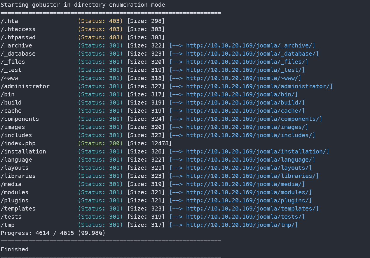Select the /_archive path text
The width and height of the screenshot is (370, 258).
pyautogui.click(x=16, y=45)
